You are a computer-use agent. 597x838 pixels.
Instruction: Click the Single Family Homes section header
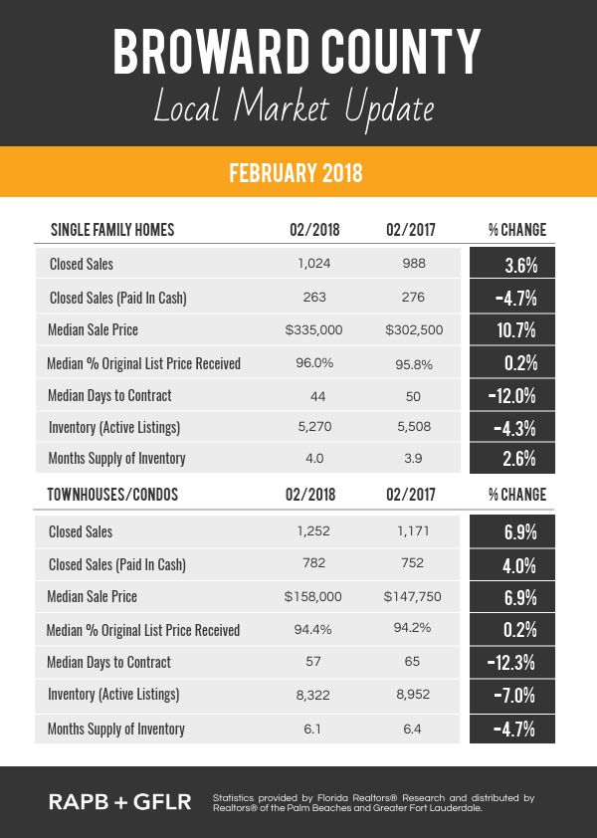pyautogui.click(x=112, y=230)
